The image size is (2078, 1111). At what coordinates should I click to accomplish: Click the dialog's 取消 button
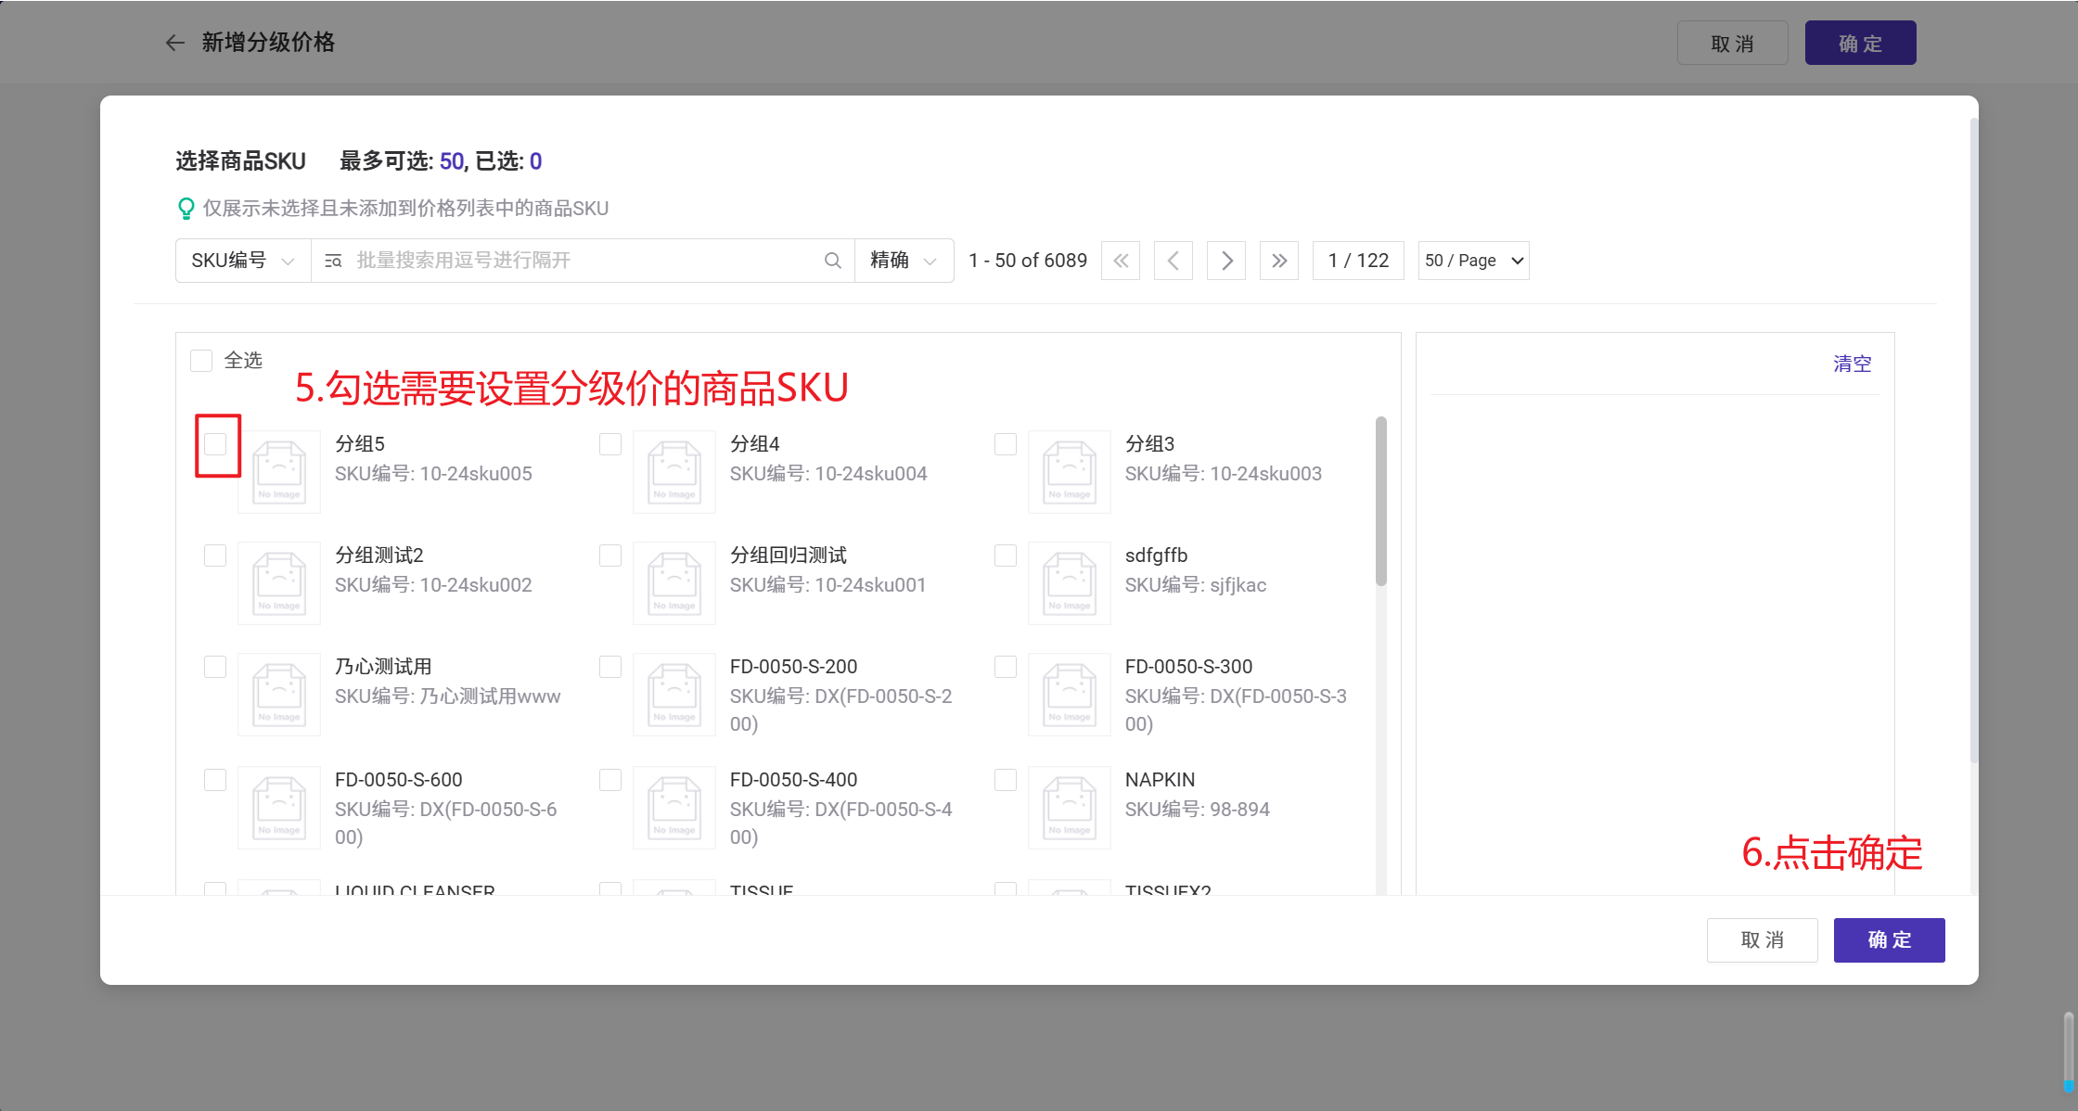coord(1762,940)
